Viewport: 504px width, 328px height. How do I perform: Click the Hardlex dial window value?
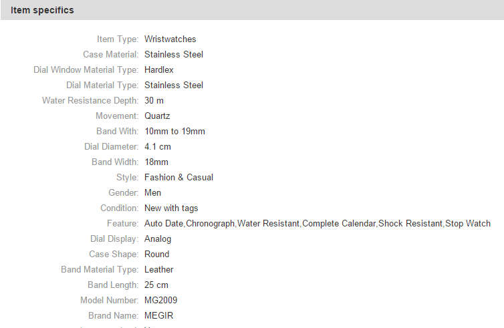[x=159, y=69]
